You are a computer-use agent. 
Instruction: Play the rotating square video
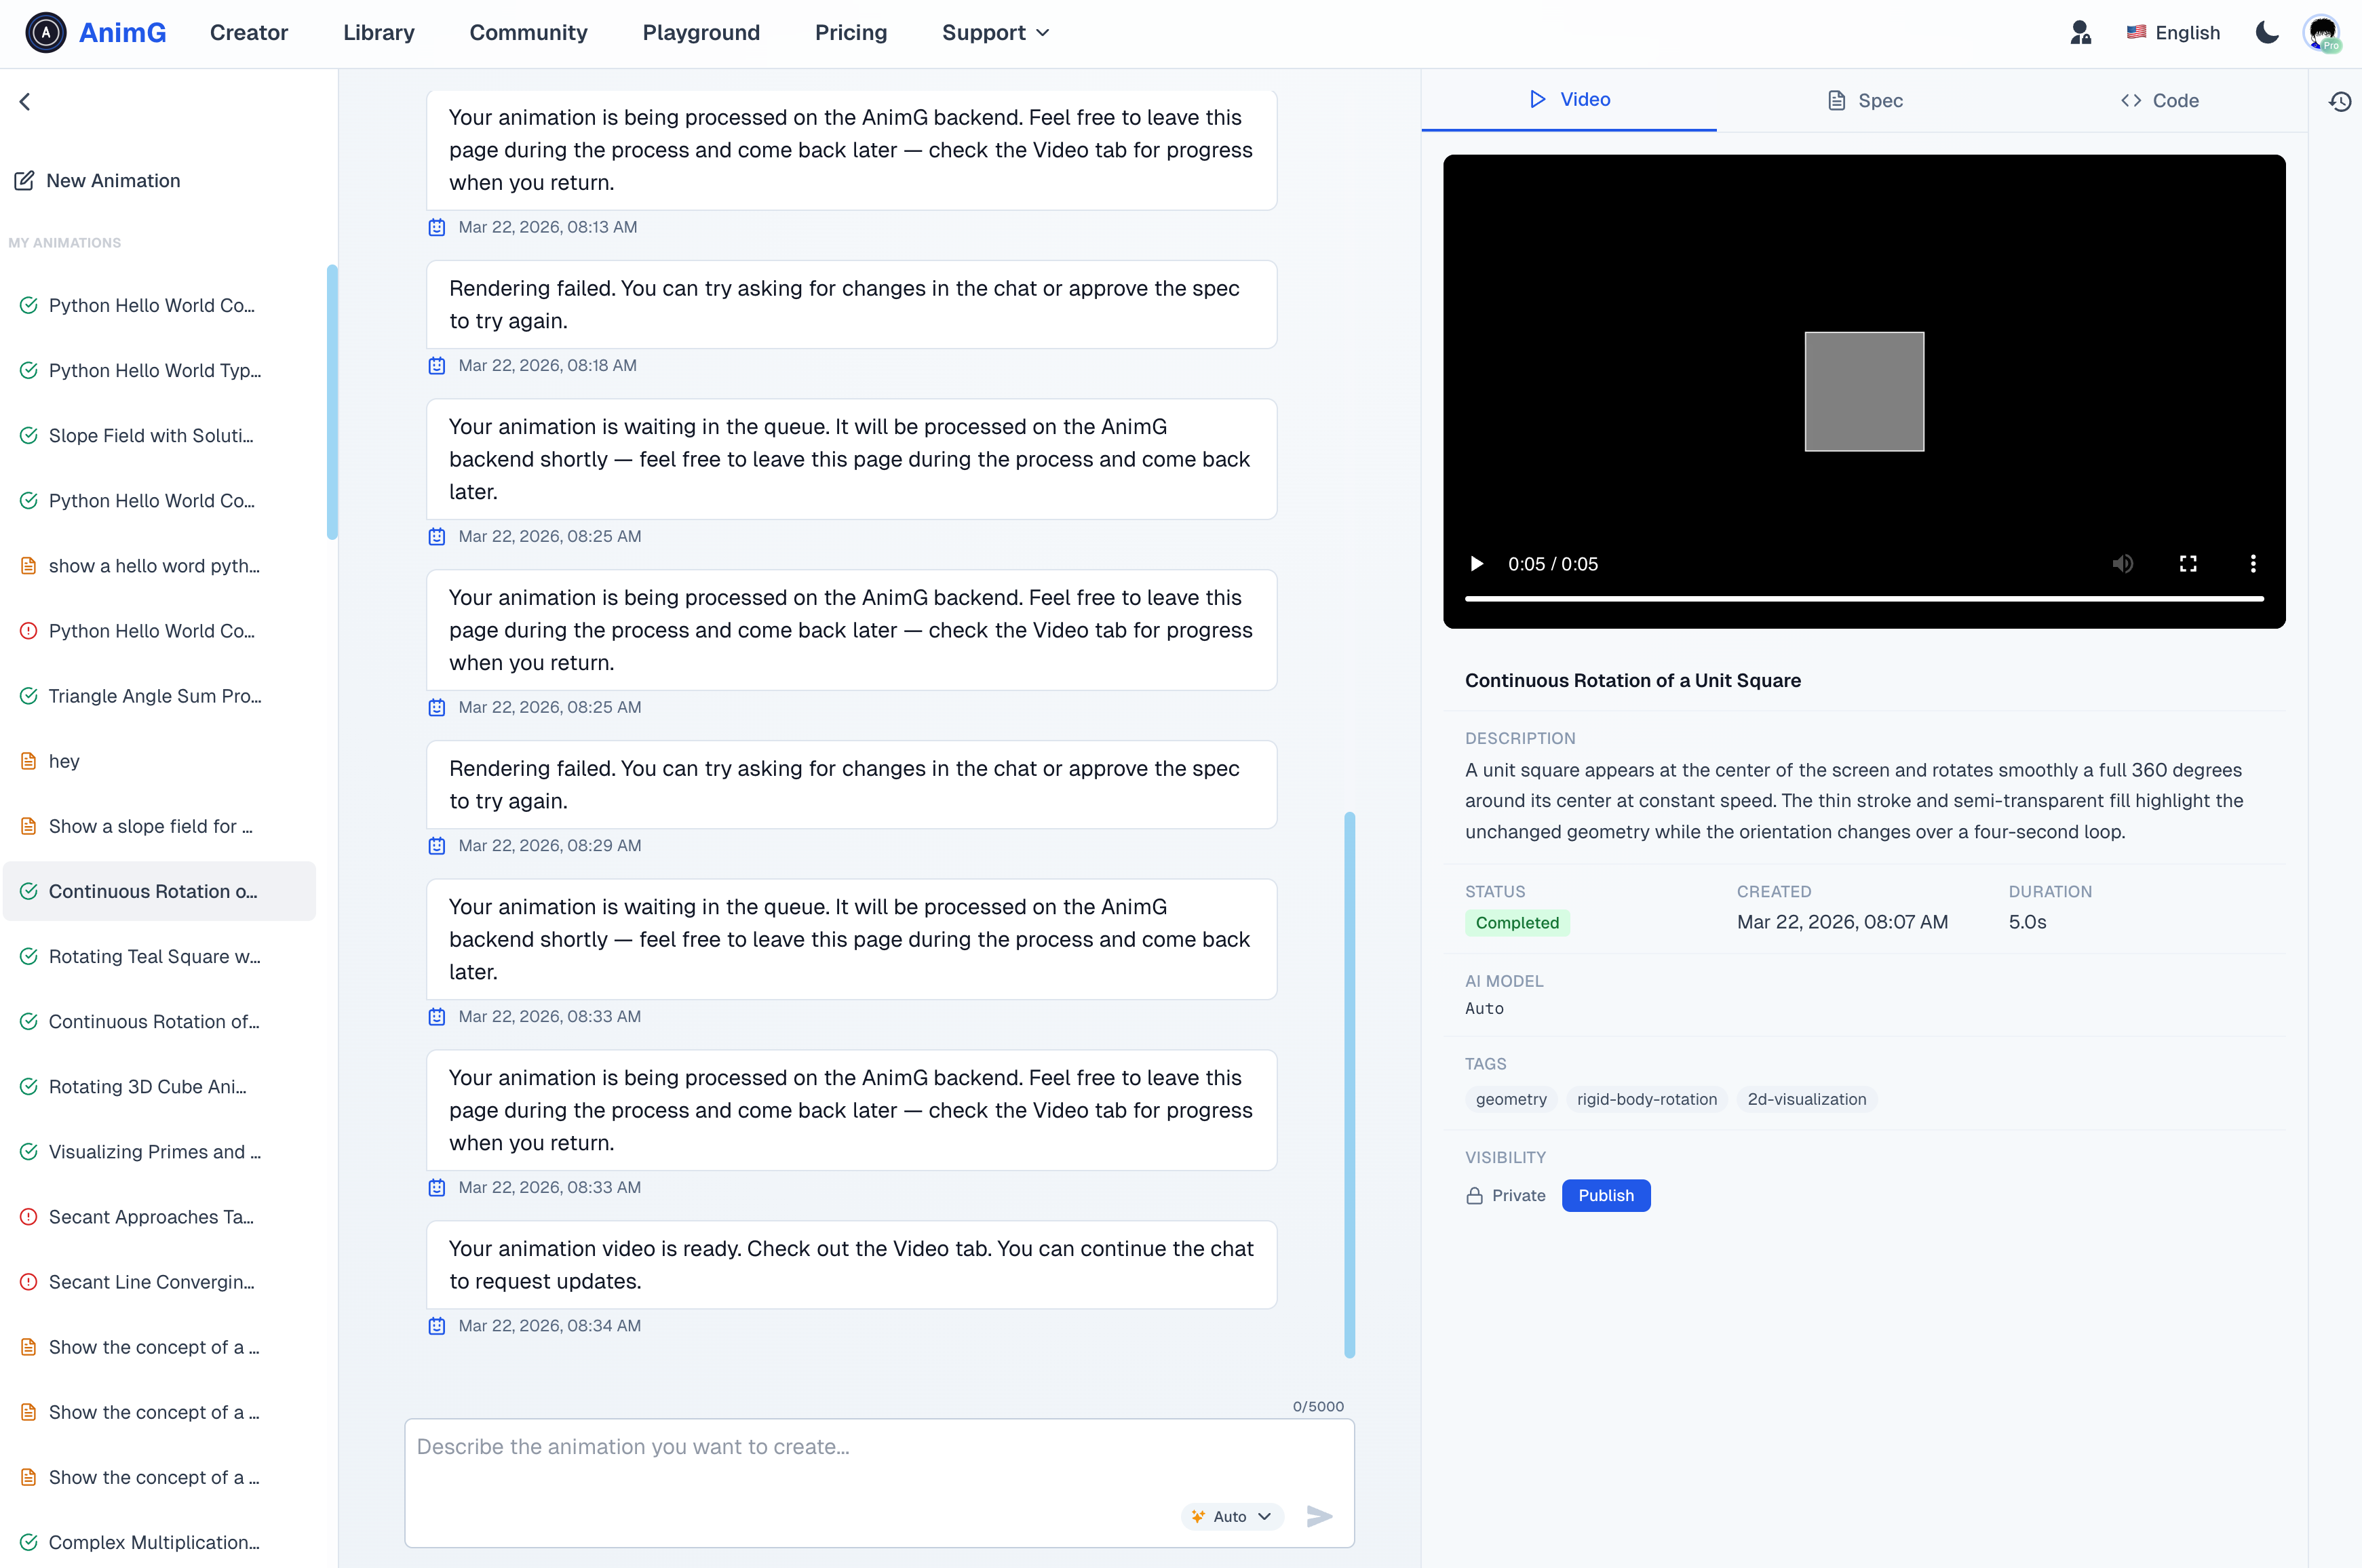pos(1476,564)
